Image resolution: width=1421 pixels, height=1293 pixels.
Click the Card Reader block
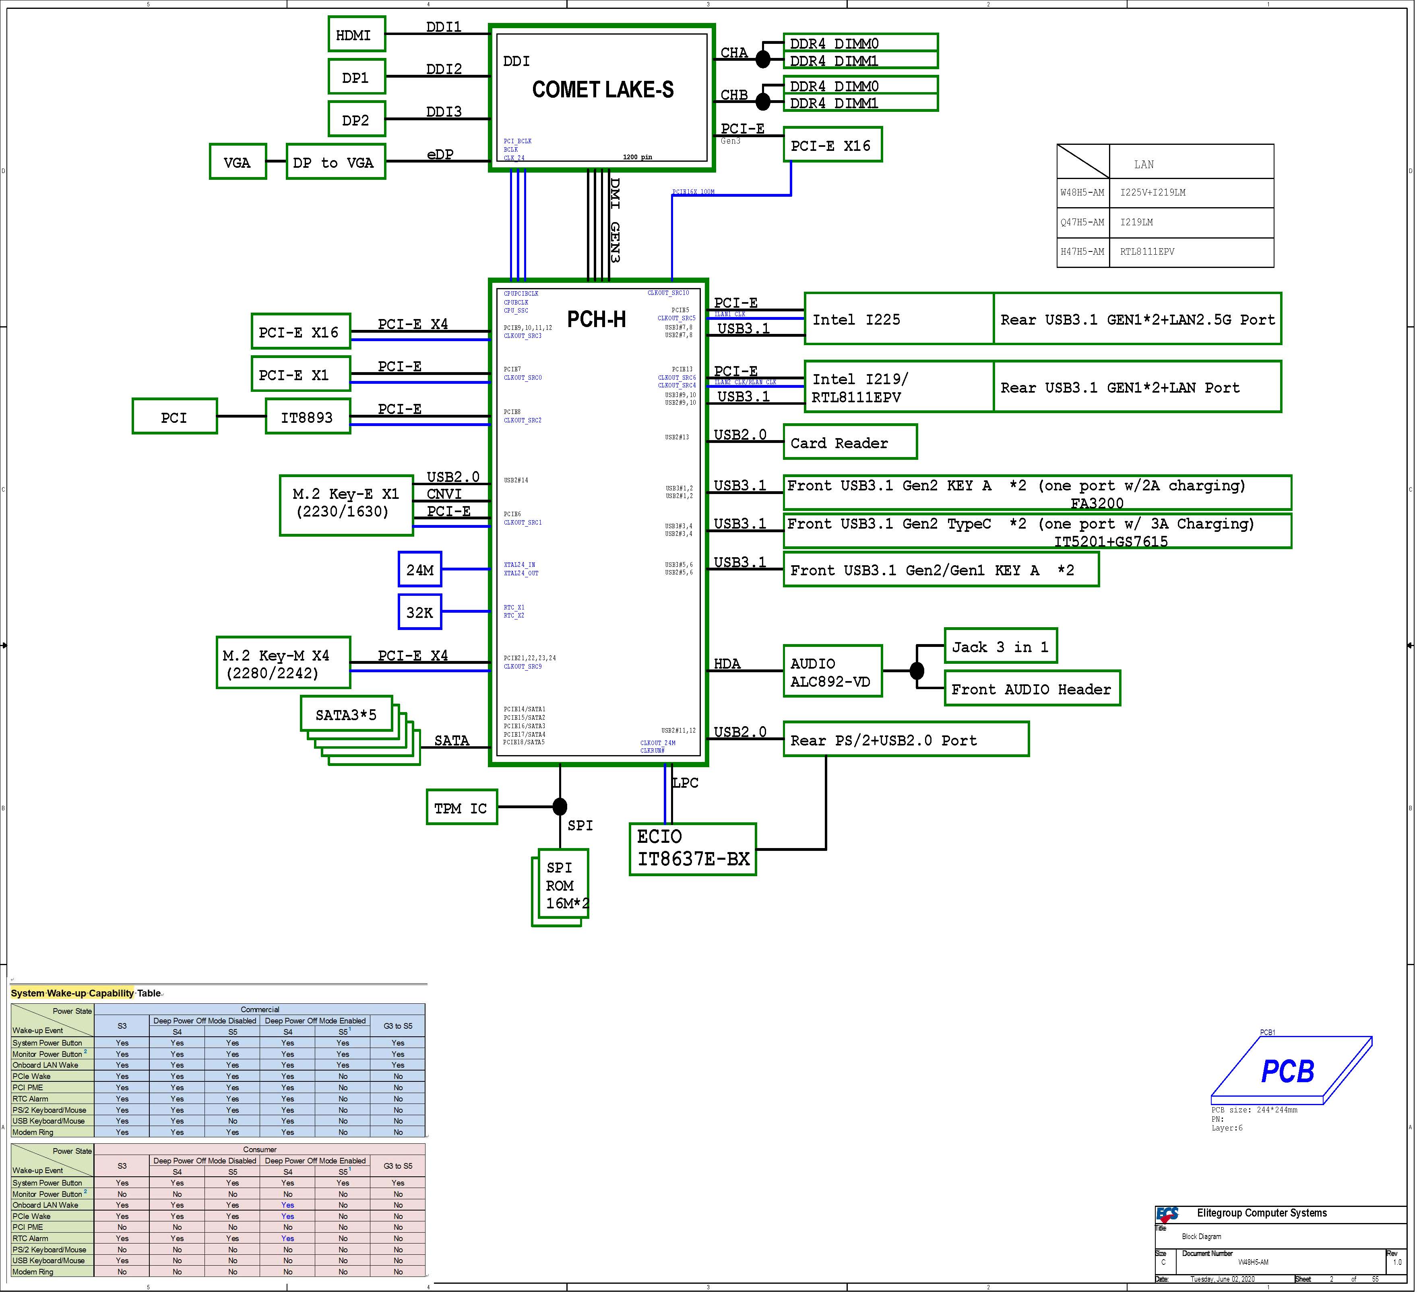(x=850, y=442)
